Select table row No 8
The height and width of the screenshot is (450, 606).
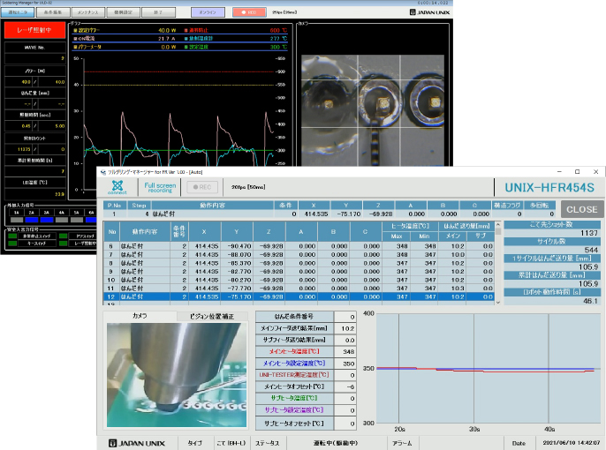click(x=300, y=263)
